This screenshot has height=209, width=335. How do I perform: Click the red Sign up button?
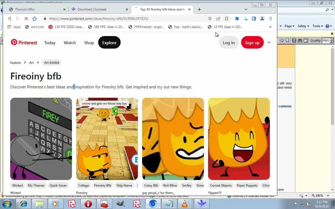(x=252, y=43)
